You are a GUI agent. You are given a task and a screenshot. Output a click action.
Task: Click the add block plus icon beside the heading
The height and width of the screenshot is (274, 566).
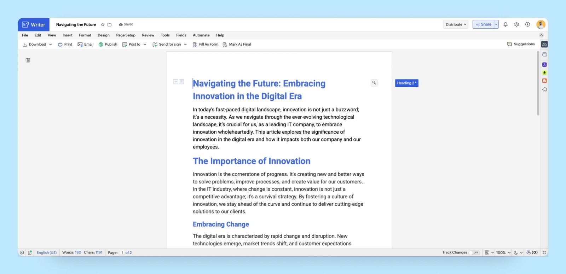[x=176, y=82]
